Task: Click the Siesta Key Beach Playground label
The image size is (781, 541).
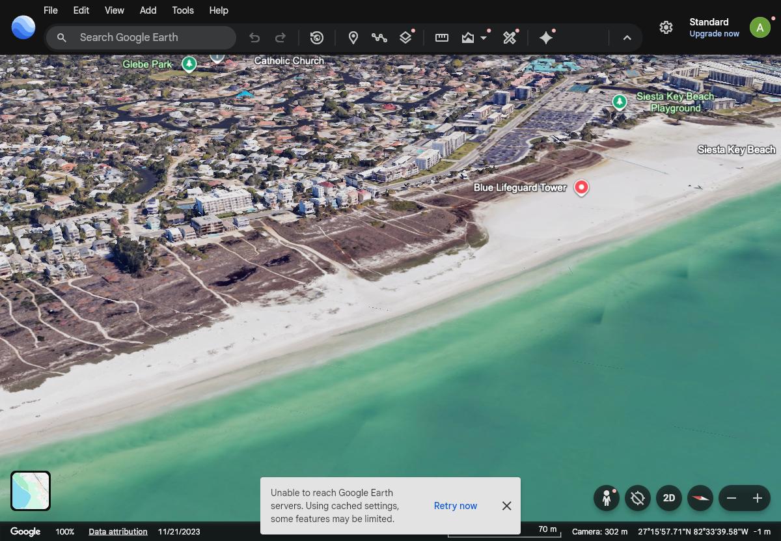Action: click(x=676, y=102)
